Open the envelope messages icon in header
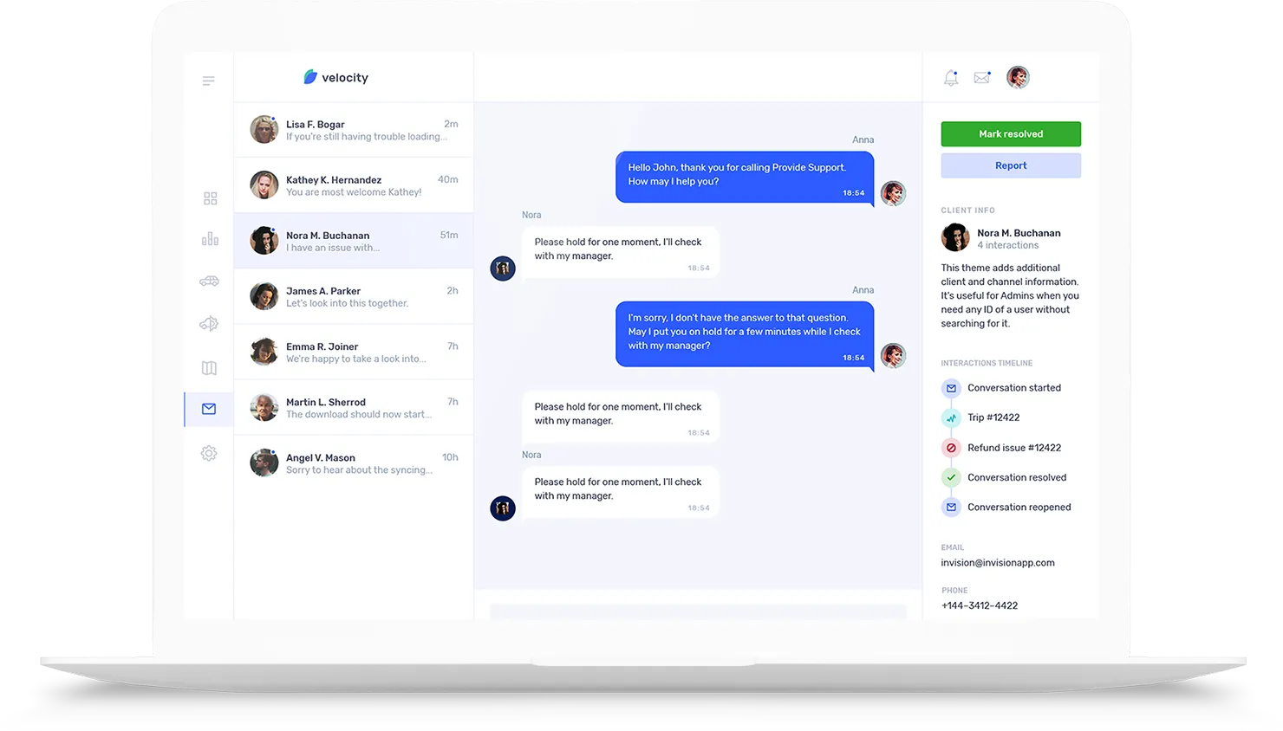1283x731 pixels. 981,78
